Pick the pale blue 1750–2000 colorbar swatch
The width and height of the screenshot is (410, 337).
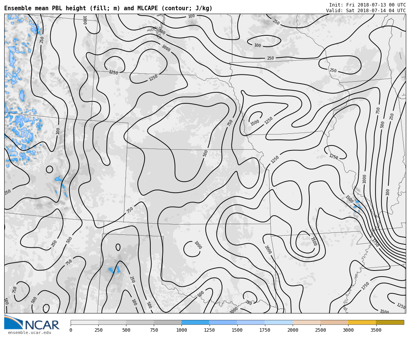pos(279,322)
